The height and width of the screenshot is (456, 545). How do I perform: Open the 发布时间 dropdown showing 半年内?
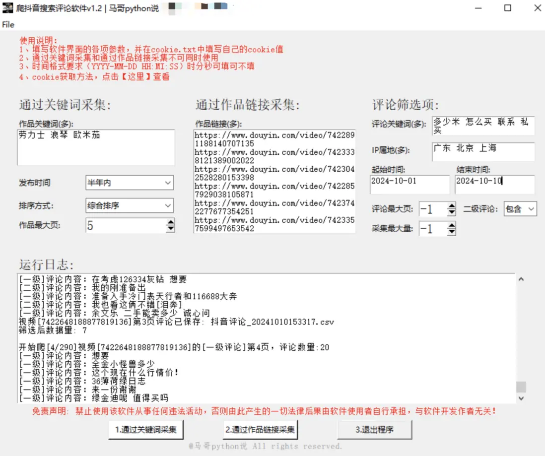tap(129, 183)
